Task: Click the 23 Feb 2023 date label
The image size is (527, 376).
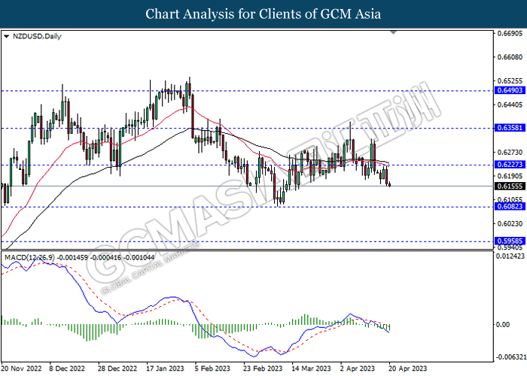Action: point(263,368)
